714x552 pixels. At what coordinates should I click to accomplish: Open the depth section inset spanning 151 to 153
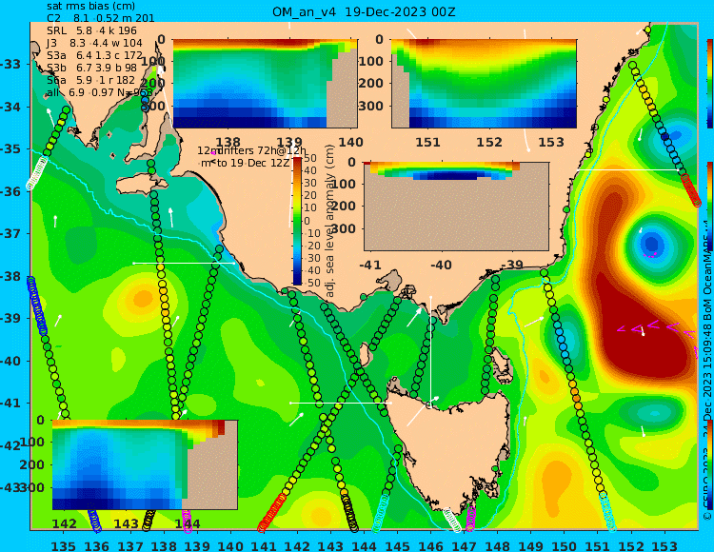[x=484, y=84]
